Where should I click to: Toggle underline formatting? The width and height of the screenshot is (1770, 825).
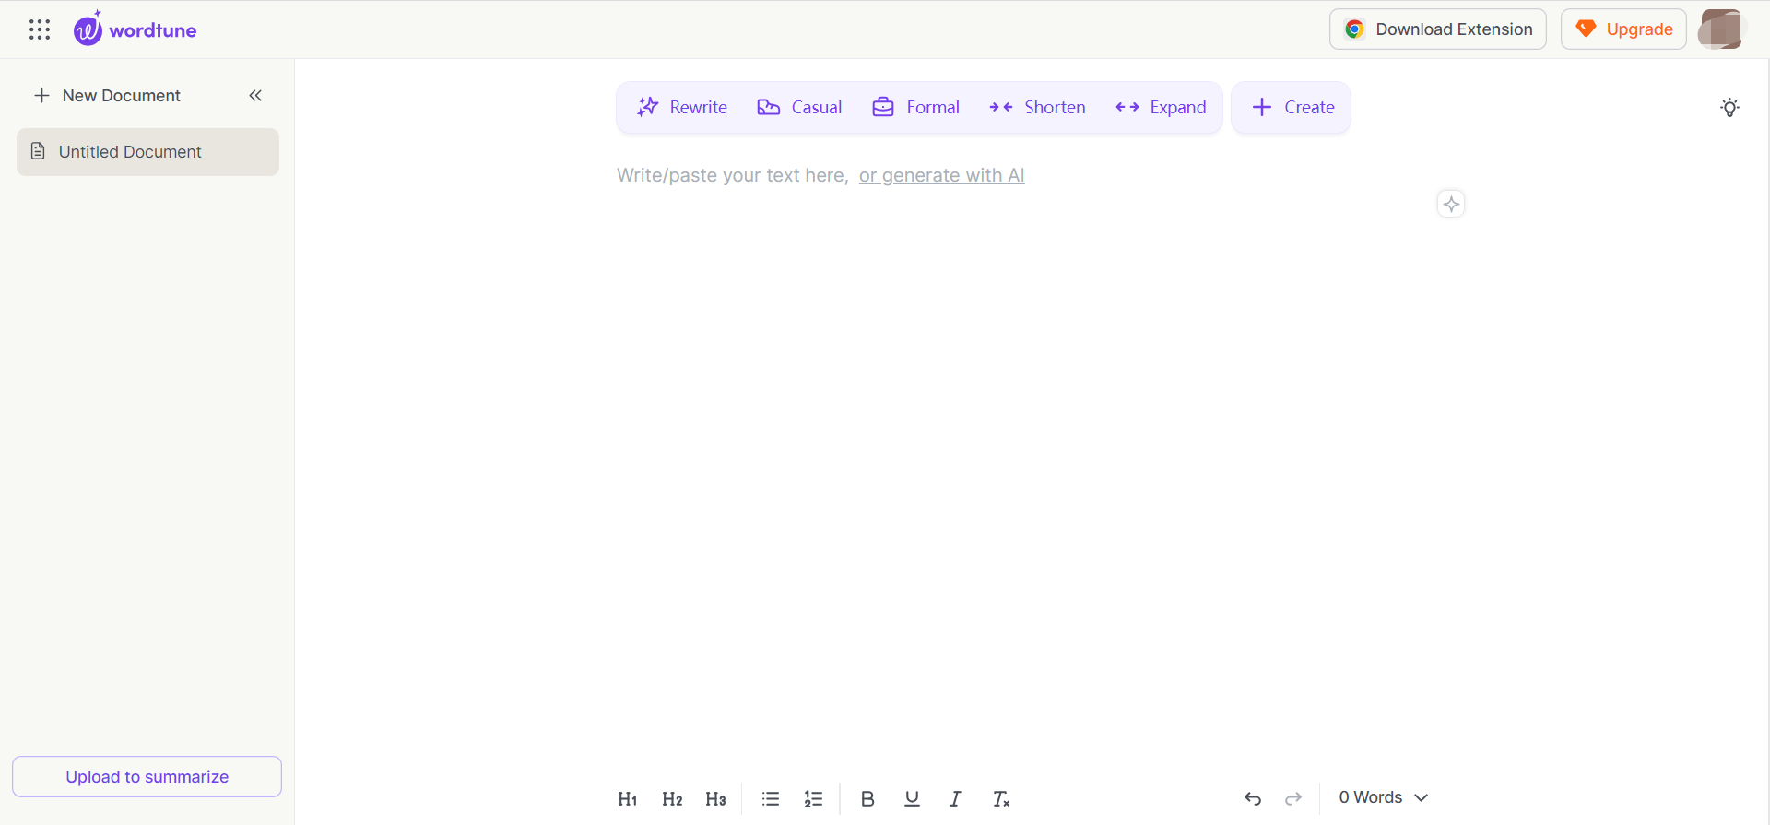point(912,799)
